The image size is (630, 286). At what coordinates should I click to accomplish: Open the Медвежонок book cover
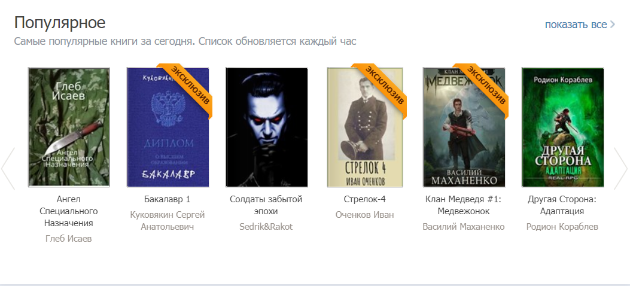(464, 127)
